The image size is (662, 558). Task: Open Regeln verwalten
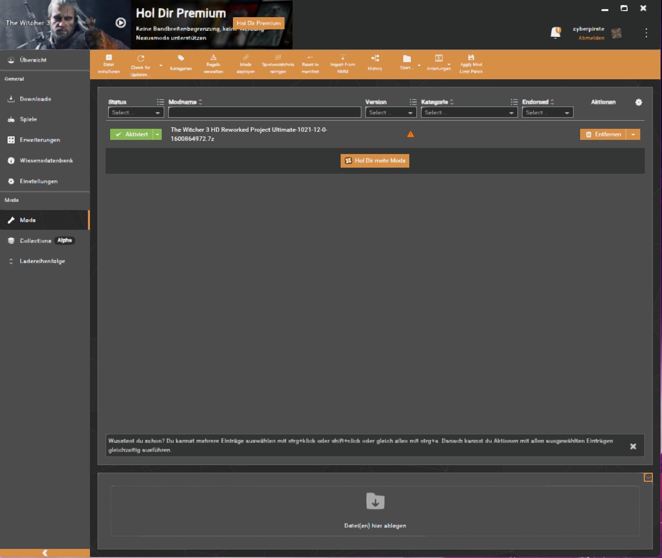tap(214, 63)
